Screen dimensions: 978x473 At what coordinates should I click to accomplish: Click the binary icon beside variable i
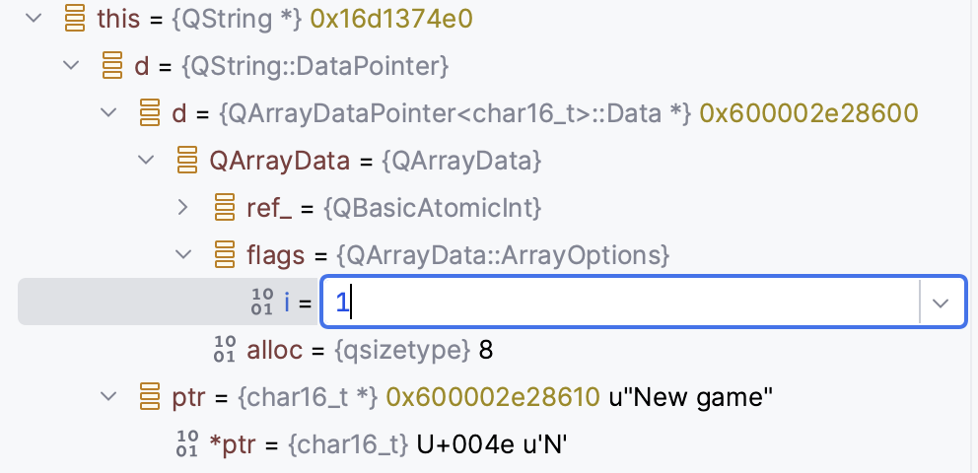click(262, 303)
